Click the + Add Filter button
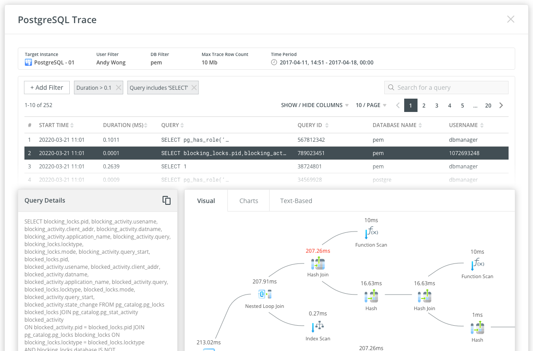533x351 pixels. (x=47, y=88)
